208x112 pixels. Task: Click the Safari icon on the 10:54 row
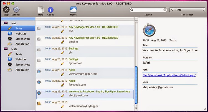tap(39, 93)
